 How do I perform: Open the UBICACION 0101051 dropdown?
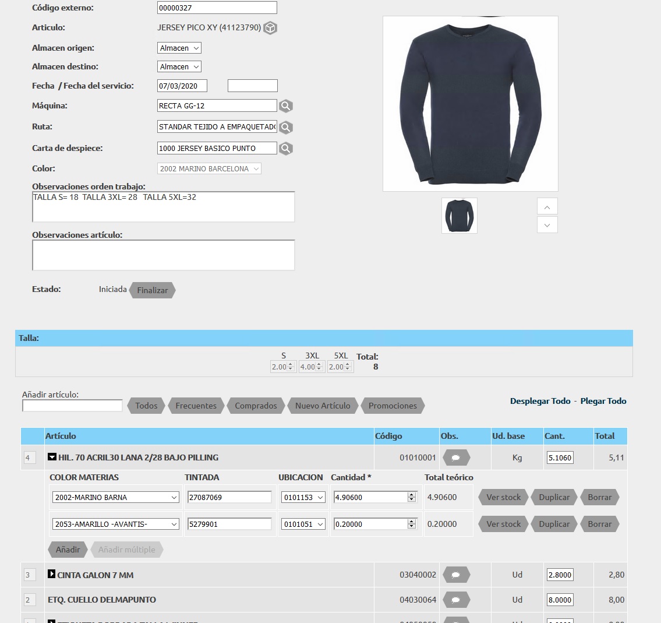[303, 525]
